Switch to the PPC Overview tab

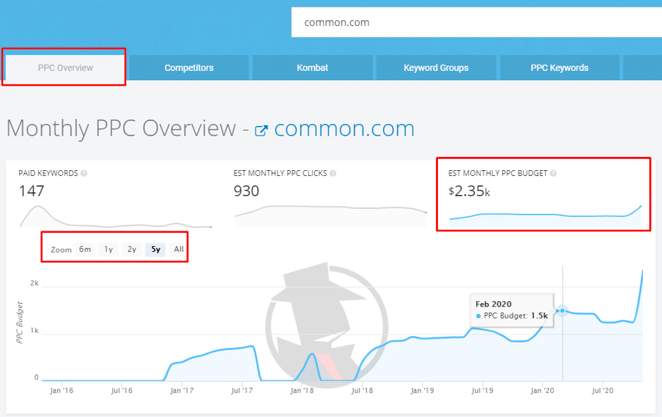tap(65, 68)
